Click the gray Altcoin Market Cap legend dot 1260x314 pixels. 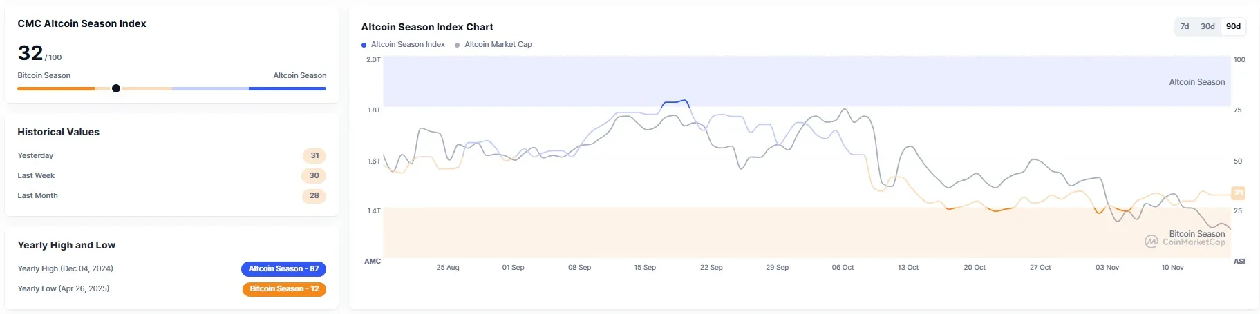[x=458, y=45]
